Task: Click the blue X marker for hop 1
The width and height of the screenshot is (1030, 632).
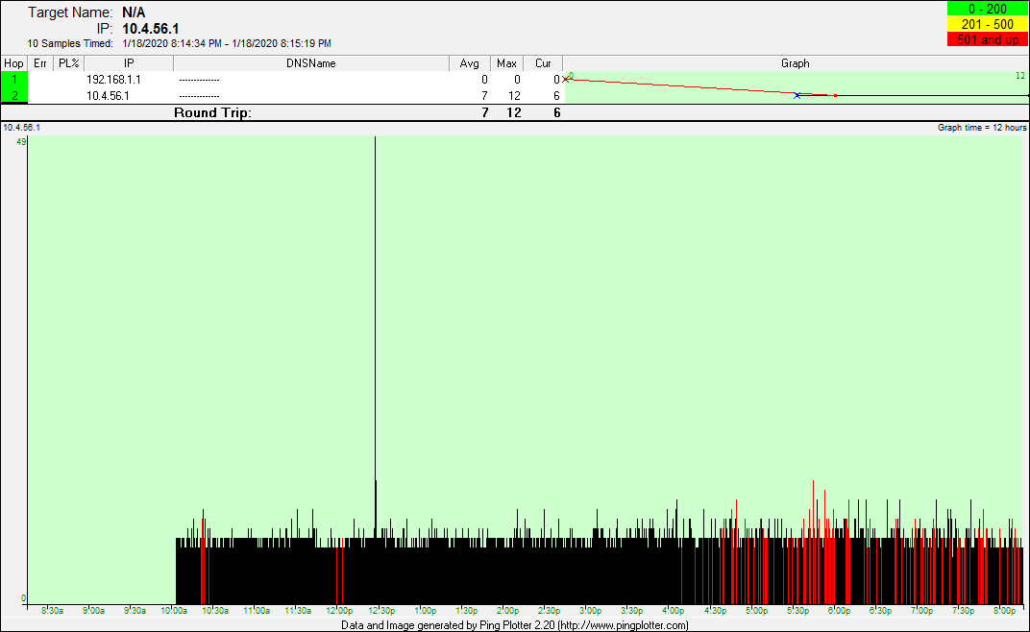Action: click(x=566, y=80)
